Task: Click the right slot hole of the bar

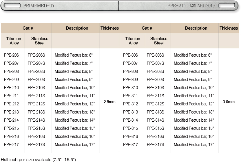Action: (227, 6)
